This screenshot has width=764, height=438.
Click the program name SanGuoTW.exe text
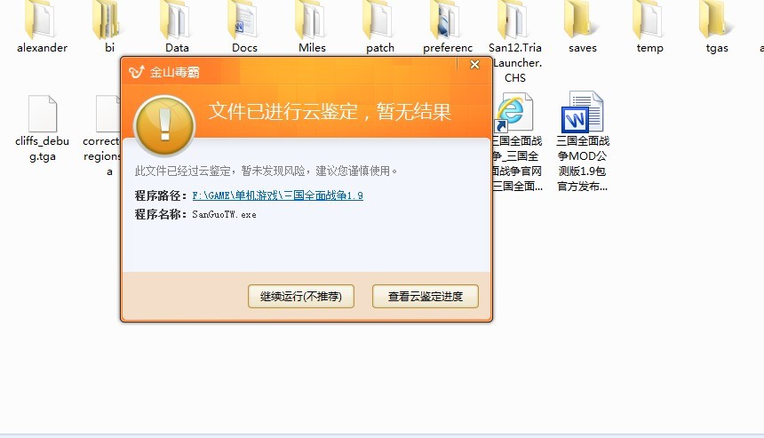tap(224, 214)
